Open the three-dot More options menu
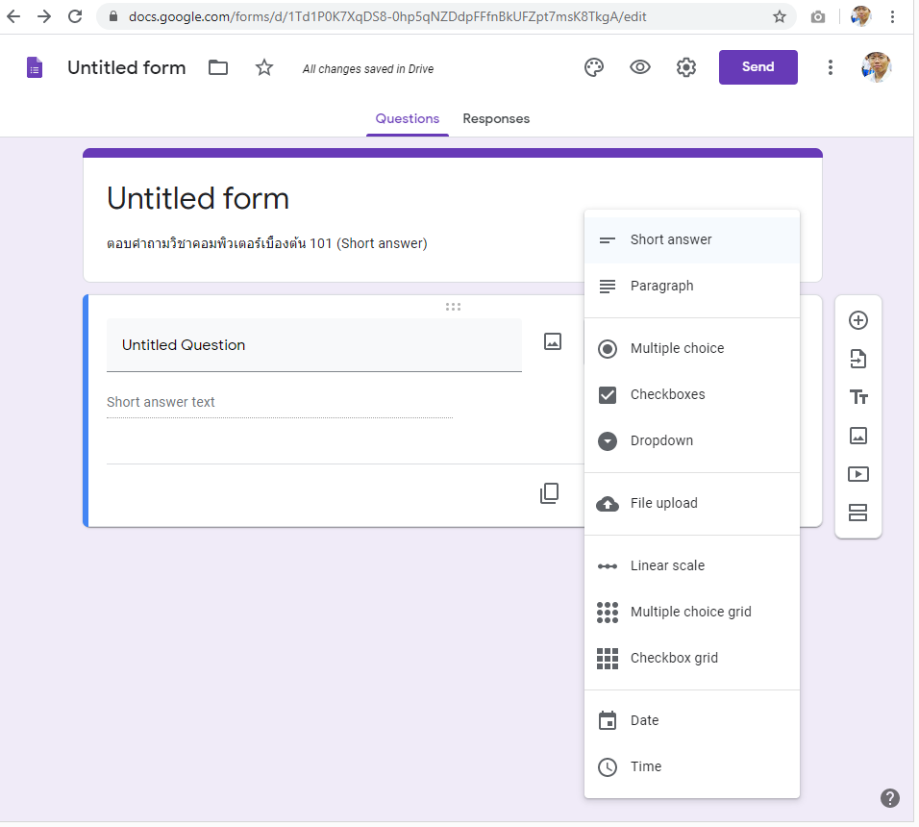Viewport: 919px width, 827px height. click(831, 67)
